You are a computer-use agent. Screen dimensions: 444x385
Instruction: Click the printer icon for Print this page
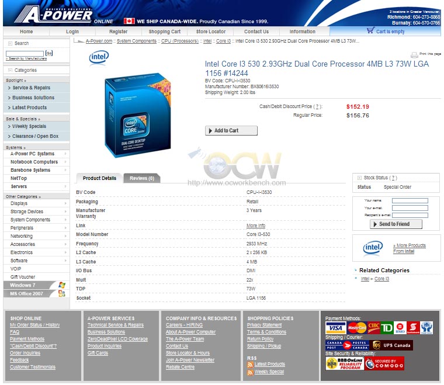pyautogui.click(x=414, y=55)
